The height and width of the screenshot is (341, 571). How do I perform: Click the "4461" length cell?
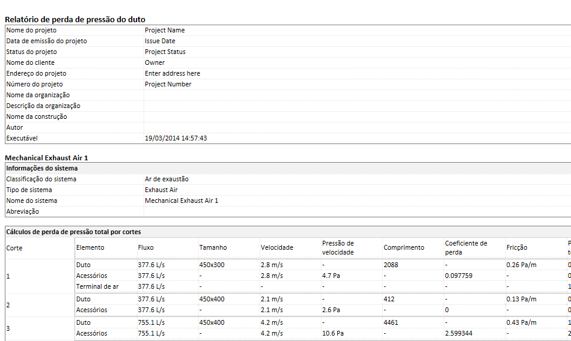(x=391, y=322)
